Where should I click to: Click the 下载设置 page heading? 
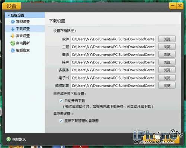click(x=57, y=21)
